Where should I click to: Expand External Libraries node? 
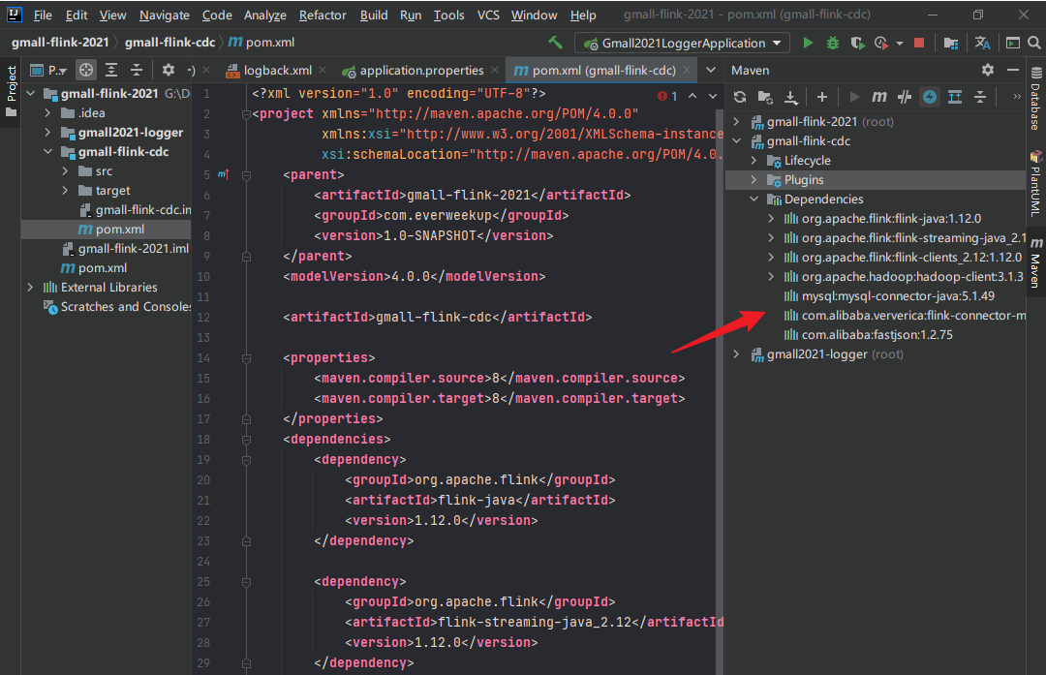click(x=30, y=287)
